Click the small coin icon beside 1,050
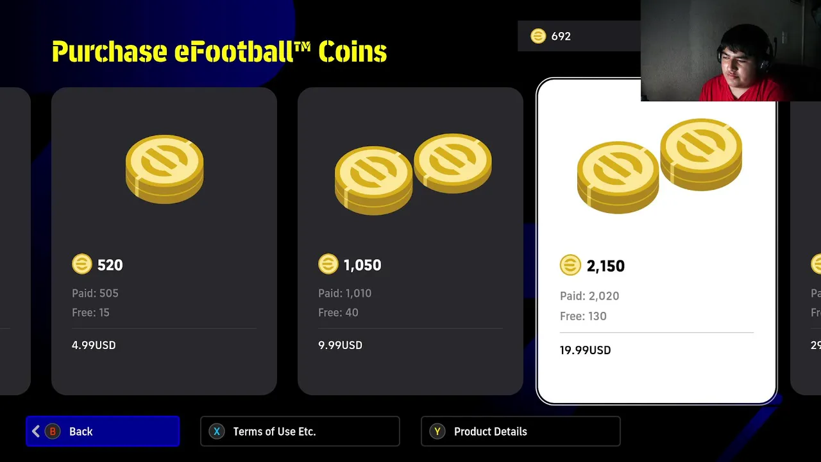Screen dimensions: 821x462 point(328,264)
